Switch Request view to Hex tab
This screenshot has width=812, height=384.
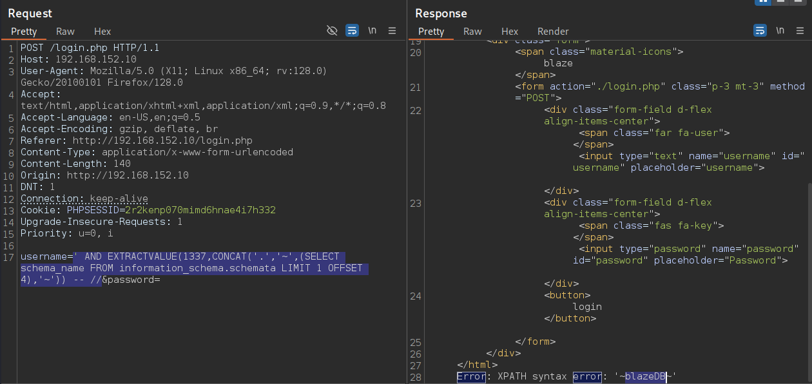102,31
